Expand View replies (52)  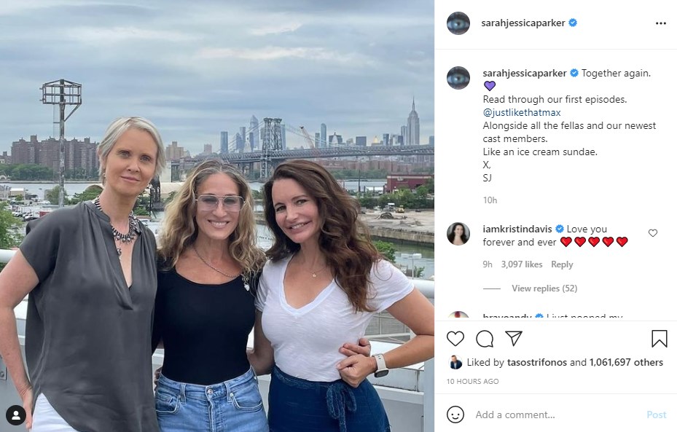(x=544, y=288)
